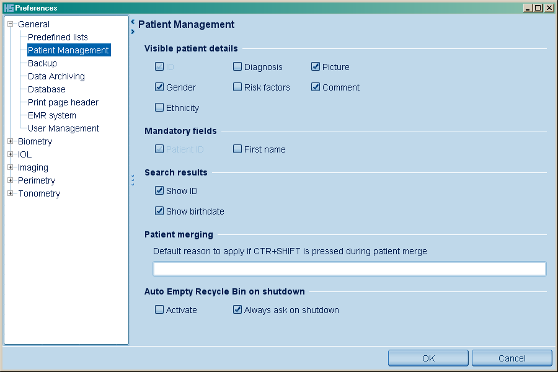
Task: Toggle the Show birthdate checkbox
Action: [159, 211]
